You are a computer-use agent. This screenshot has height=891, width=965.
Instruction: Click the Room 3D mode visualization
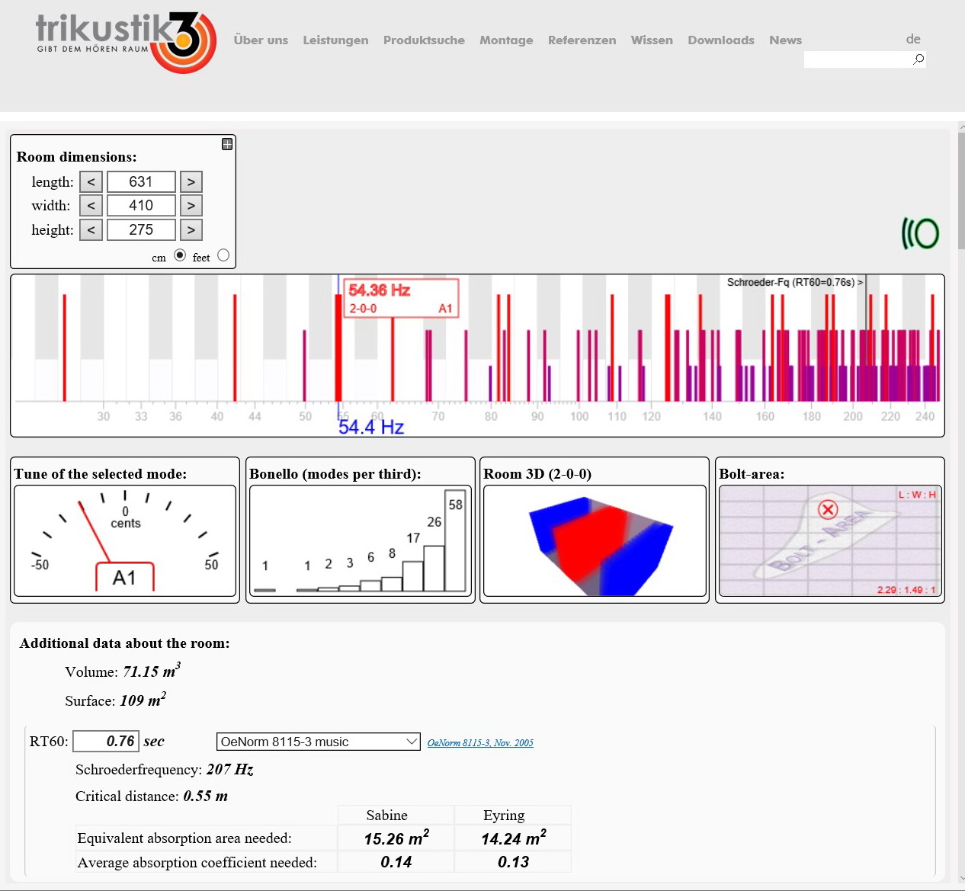[x=595, y=541]
